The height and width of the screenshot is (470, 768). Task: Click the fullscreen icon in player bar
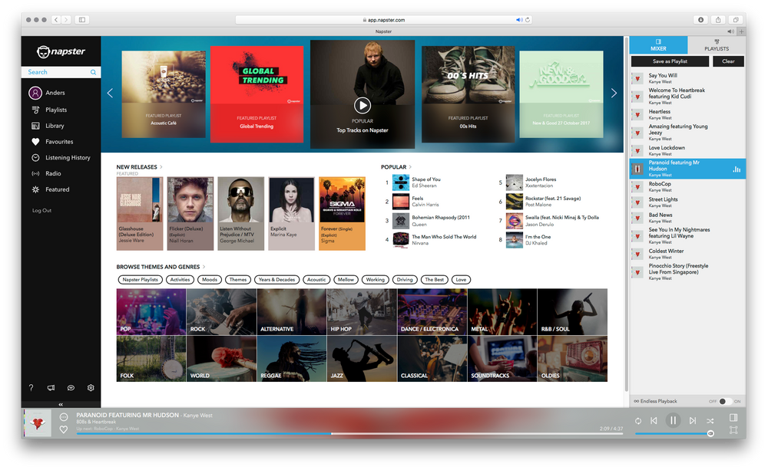click(x=733, y=430)
